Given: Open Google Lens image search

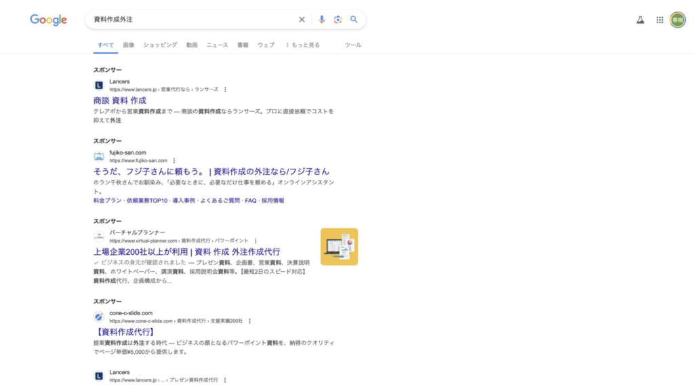Looking at the screenshot, I should (338, 20).
